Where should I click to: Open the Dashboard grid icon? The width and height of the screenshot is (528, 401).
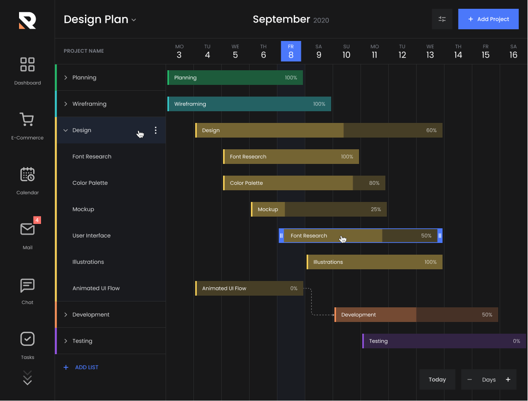[x=27, y=64]
